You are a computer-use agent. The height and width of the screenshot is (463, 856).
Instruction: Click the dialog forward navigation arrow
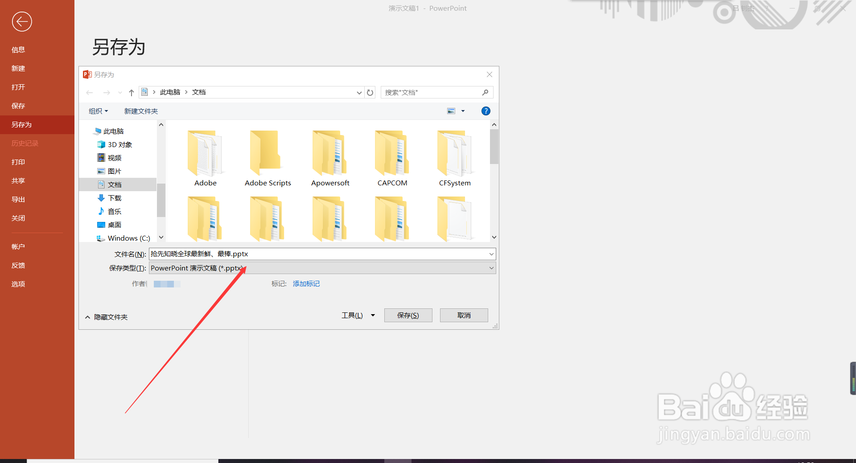pyautogui.click(x=107, y=93)
